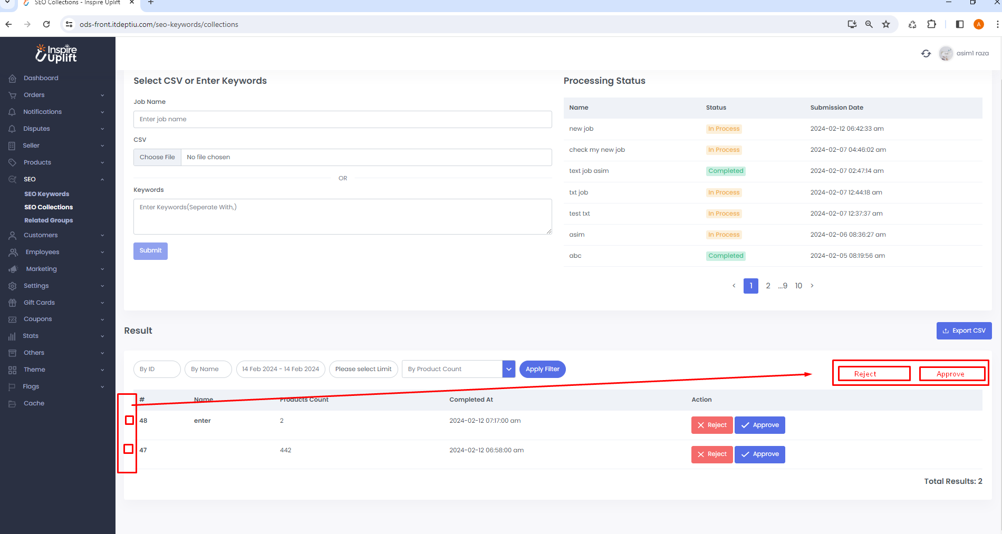
Task: Open SEO Keywords submenu item
Action: 46,194
